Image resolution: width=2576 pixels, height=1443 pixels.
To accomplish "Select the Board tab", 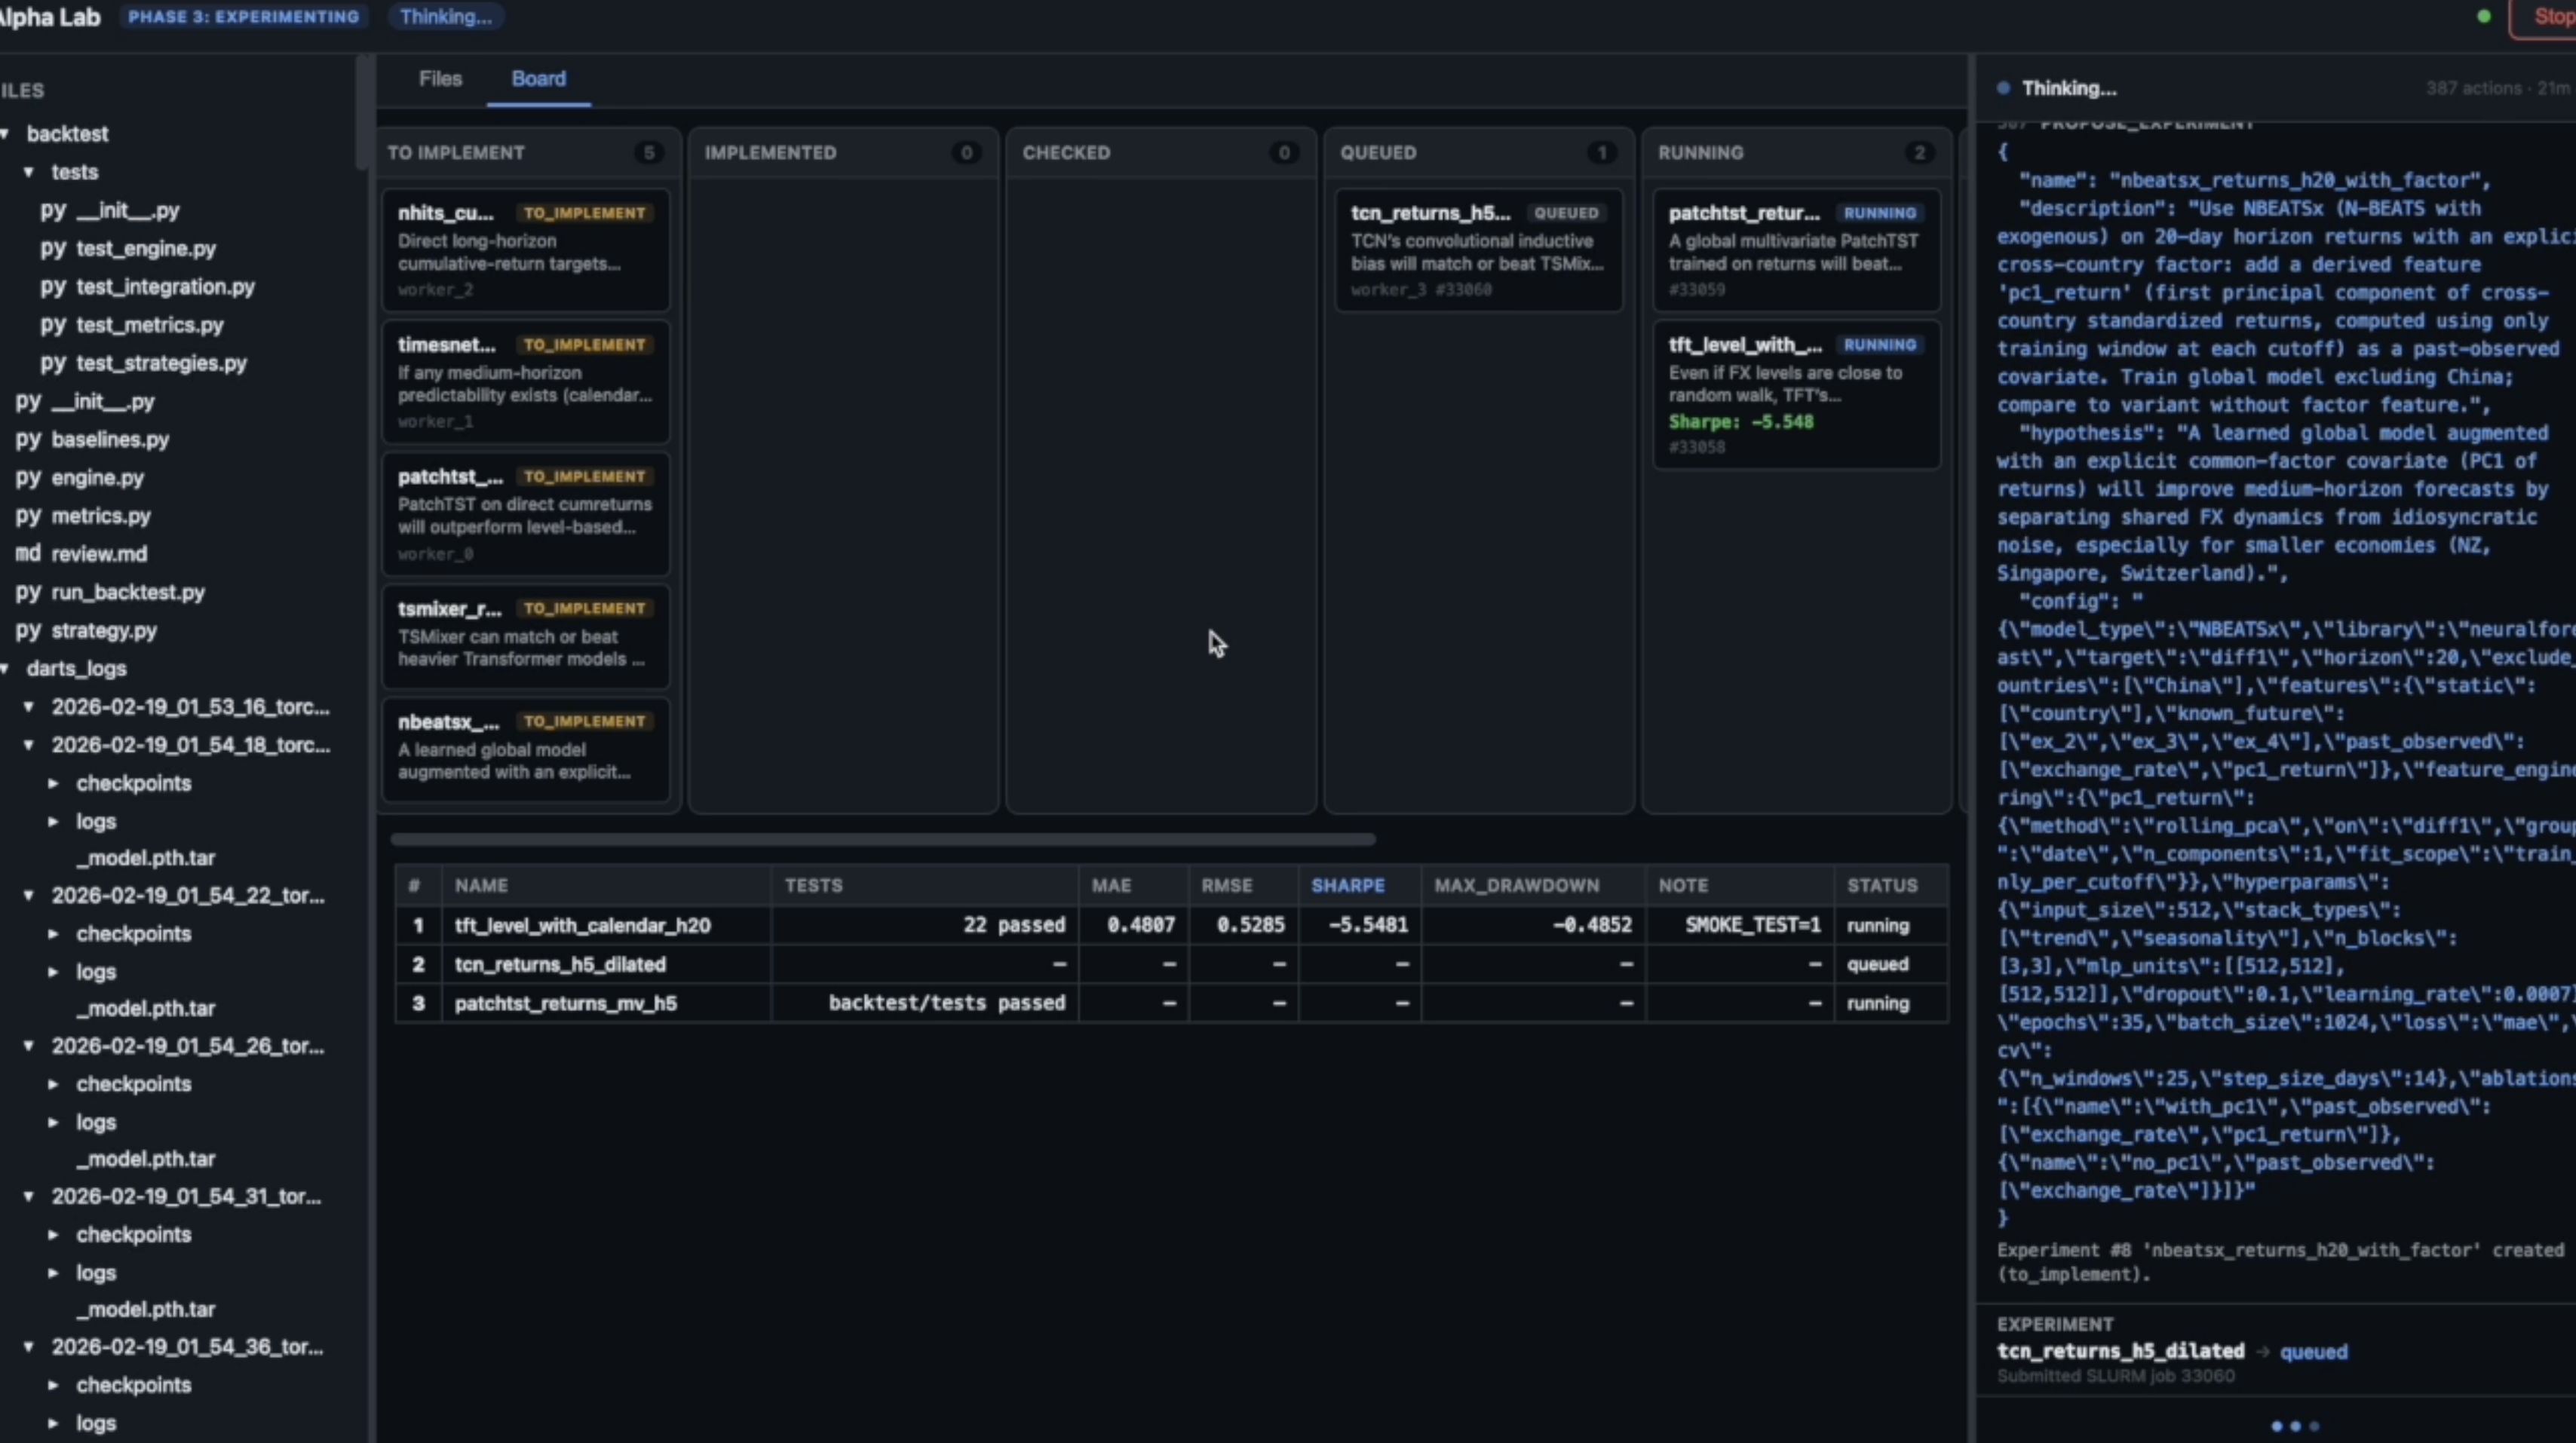I will (x=537, y=79).
